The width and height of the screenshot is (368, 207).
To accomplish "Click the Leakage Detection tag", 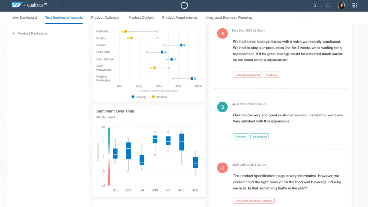I will 247,75.
